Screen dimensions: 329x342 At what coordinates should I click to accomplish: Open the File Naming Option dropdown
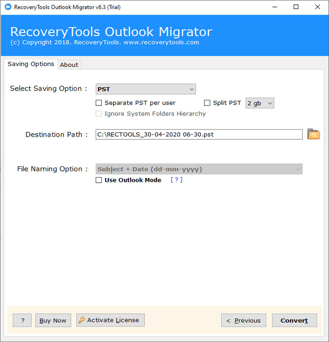coord(199,169)
